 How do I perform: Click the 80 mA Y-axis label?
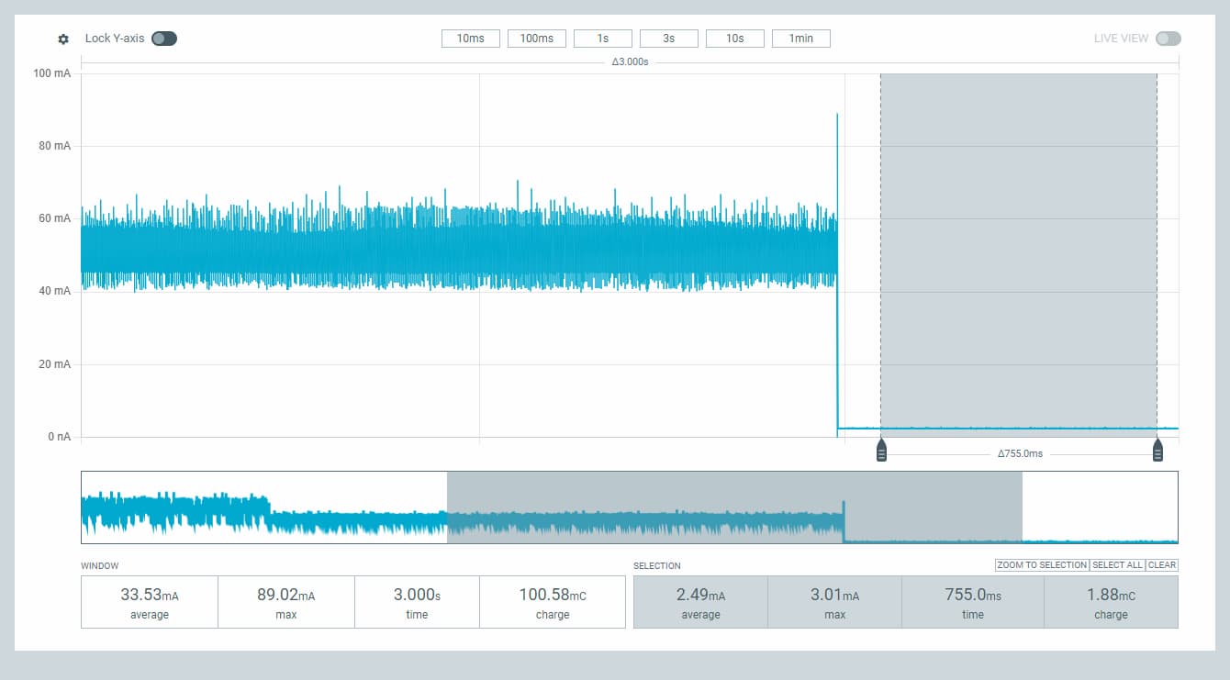[55, 146]
